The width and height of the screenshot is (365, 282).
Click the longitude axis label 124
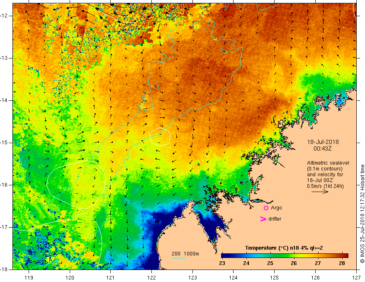[233, 277]
